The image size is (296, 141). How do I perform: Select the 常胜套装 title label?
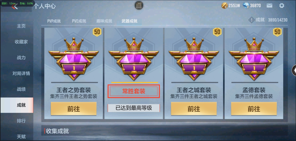134,91
